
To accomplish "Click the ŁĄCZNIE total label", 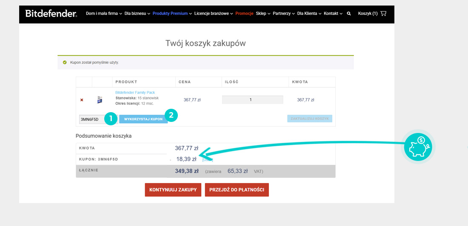I will (x=88, y=170).
